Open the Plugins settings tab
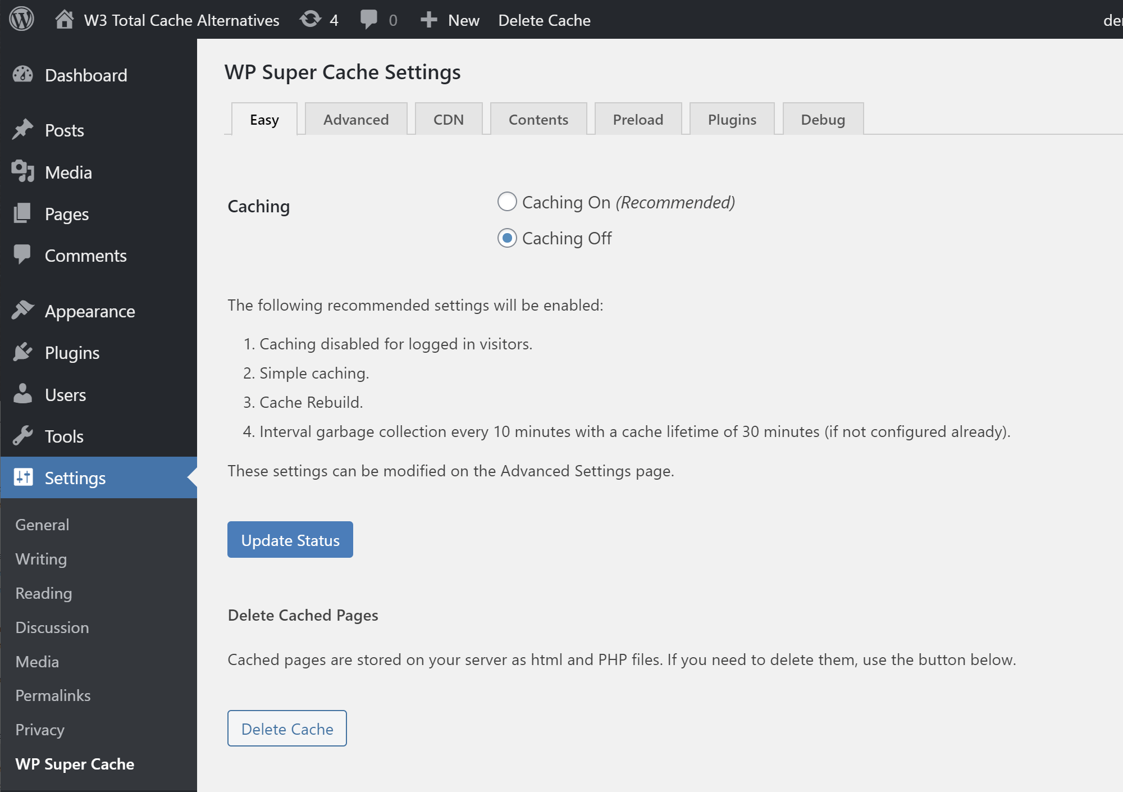Image resolution: width=1123 pixels, height=792 pixels. (x=732, y=119)
